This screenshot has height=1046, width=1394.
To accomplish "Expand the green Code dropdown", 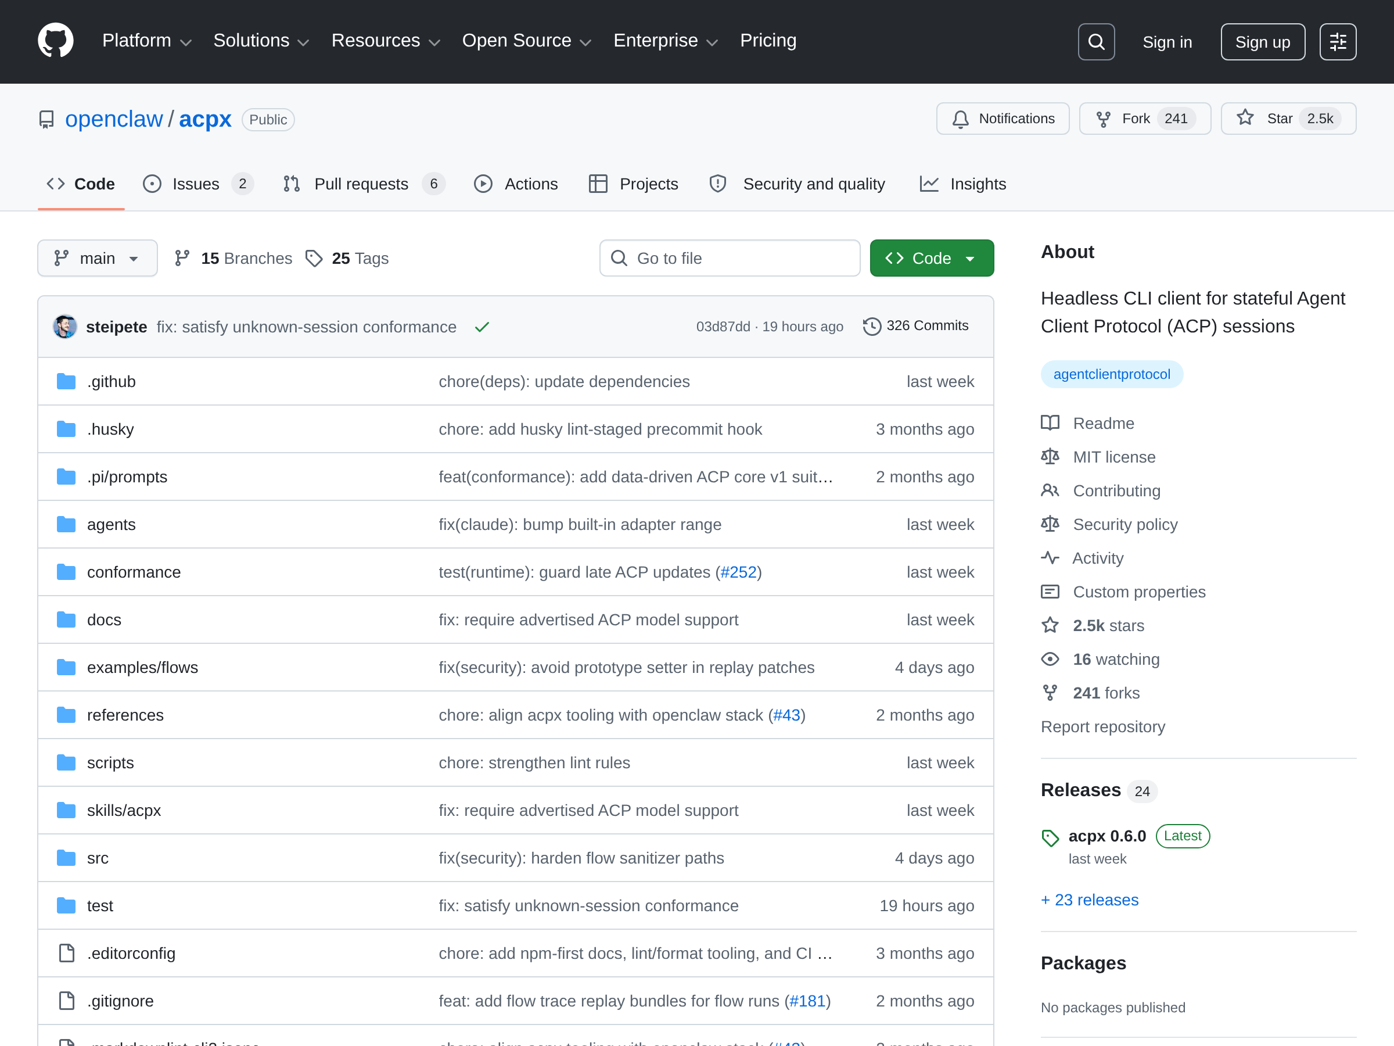I will point(932,258).
